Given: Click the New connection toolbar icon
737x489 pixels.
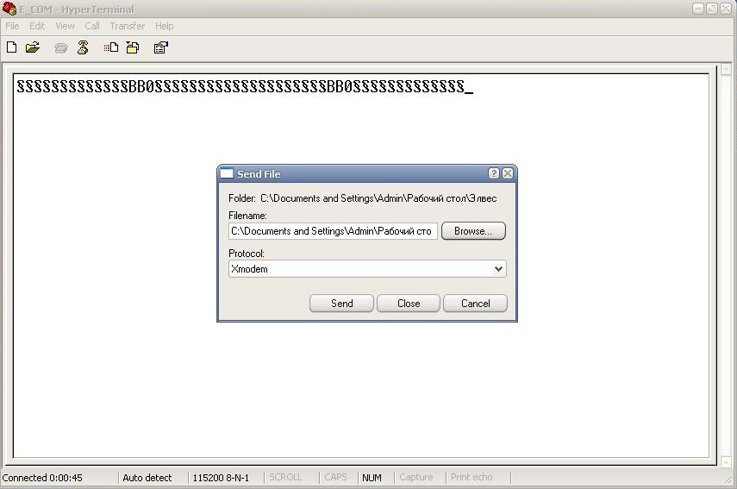Looking at the screenshot, I should (x=12, y=47).
